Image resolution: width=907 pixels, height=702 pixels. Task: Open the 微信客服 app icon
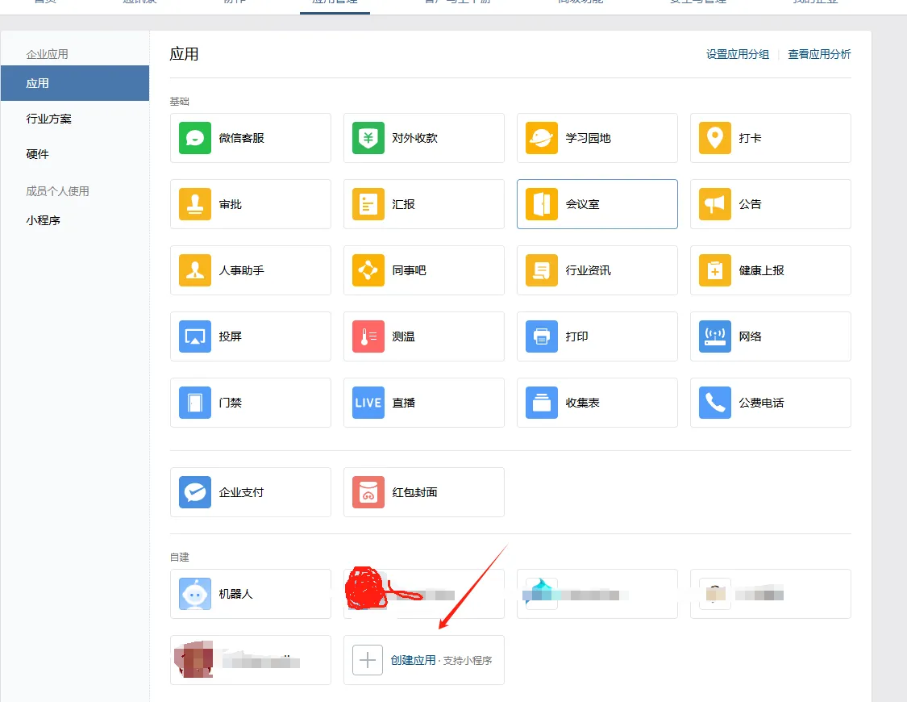point(195,138)
